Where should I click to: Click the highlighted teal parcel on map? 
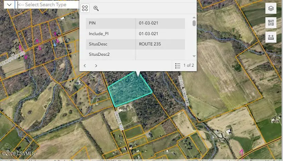(x=129, y=90)
